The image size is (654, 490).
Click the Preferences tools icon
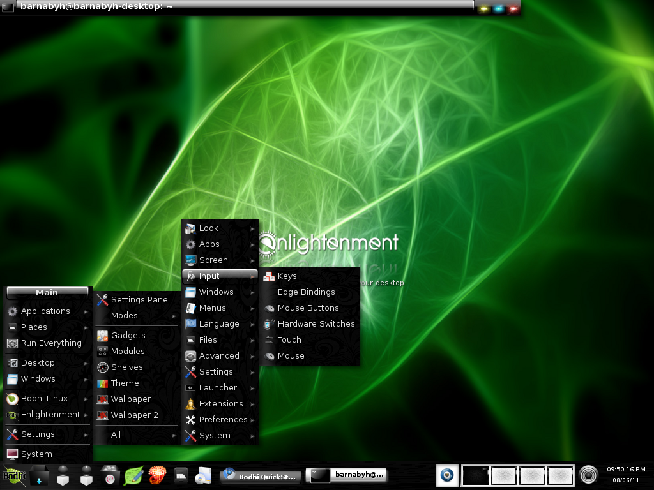tap(190, 420)
